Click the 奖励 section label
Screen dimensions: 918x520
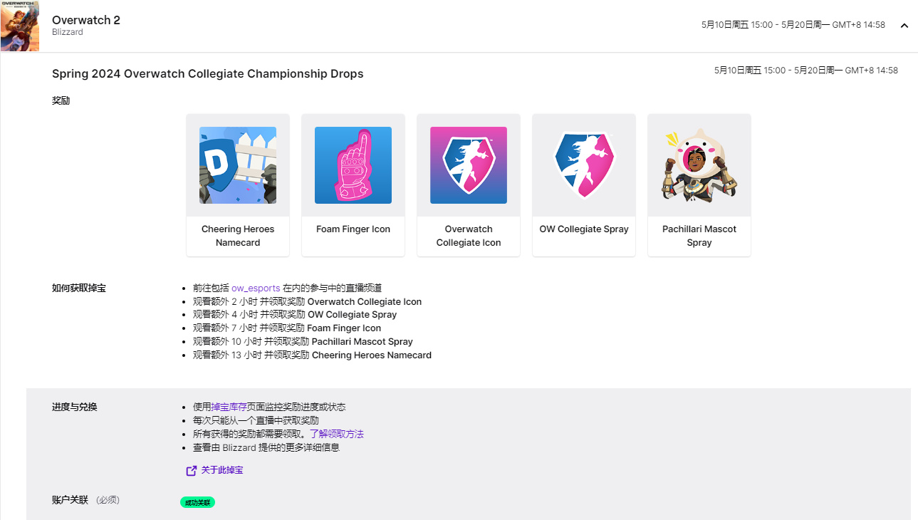(x=61, y=100)
